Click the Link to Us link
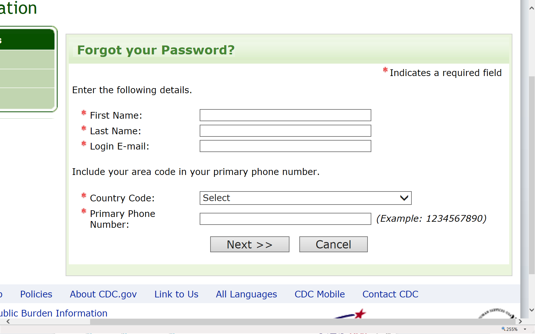This screenshot has height=334, width=535. [x=176, y=294]
